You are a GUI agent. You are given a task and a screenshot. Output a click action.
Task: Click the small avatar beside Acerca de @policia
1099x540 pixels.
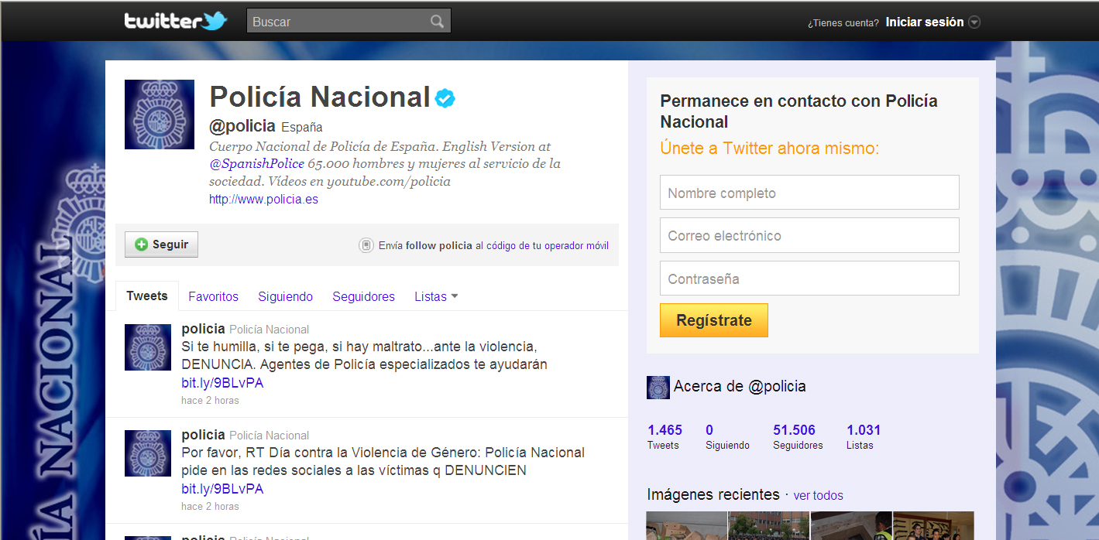[658, 387]
